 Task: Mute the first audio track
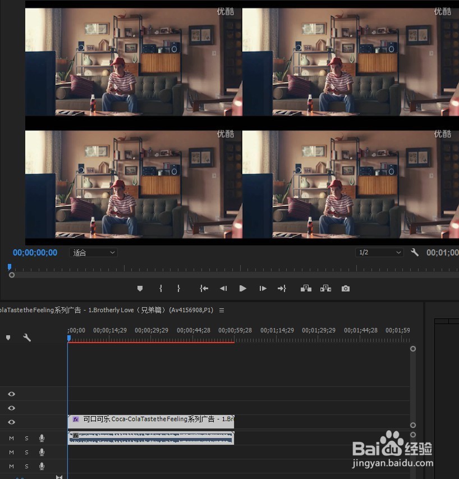[12, 439]
